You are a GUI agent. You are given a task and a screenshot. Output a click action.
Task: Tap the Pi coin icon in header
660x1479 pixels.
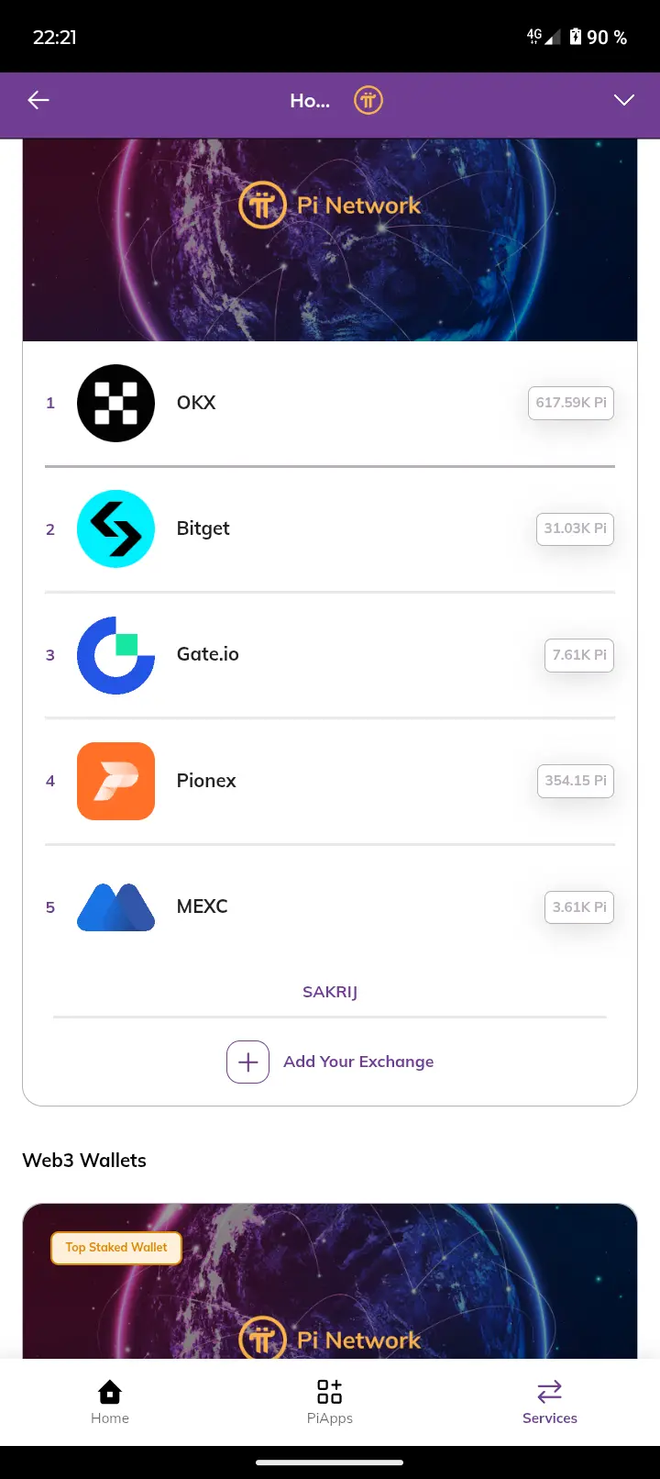368,101
